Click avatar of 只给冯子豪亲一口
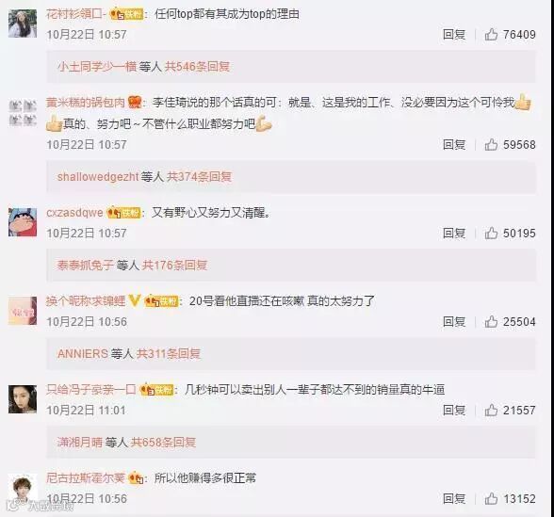The image size is (554, 517). (23, 399)
